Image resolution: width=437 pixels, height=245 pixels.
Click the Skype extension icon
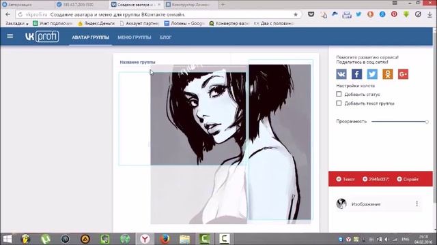point(382,14)
